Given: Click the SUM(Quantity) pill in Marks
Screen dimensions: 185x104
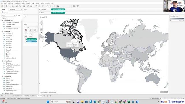Looking at the screenshot, I should pos(32,39).
